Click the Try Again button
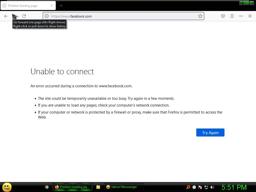This screenshot has height=192, width=256. click(x=210, y=132)
